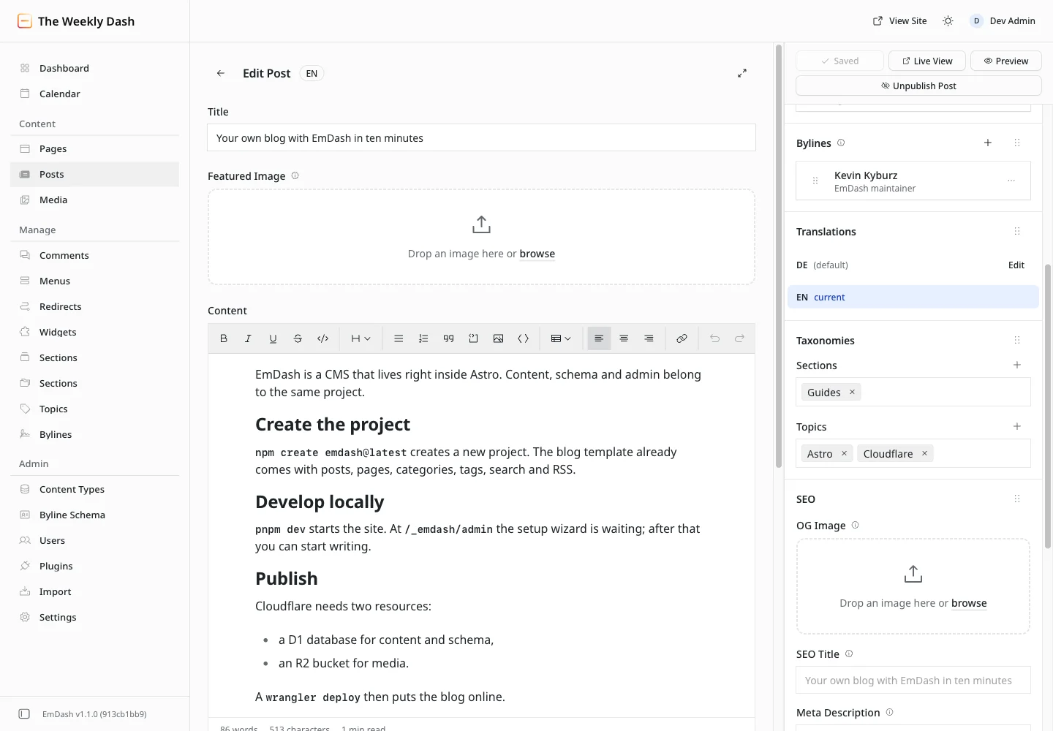Open the table insert dropdown

(561, 338)
